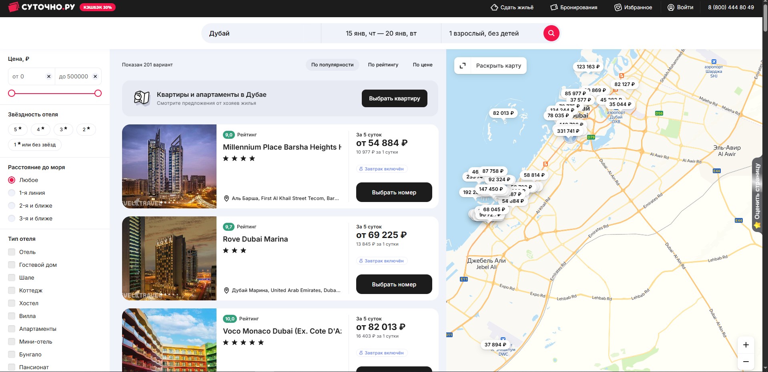The height and width of the screenshot is (372, 768).
Task: Check the Хостел hotel type checkbox
Action: pyautogui.click(x=12, y=303)
